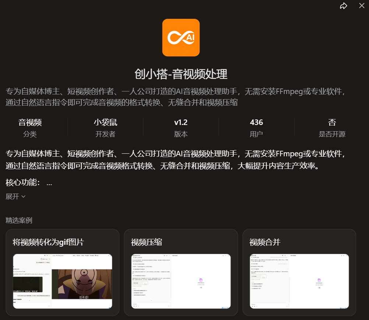Click the v1.2 version label
This screenshot has height=320, width=369.
click(x=181, y=122)
